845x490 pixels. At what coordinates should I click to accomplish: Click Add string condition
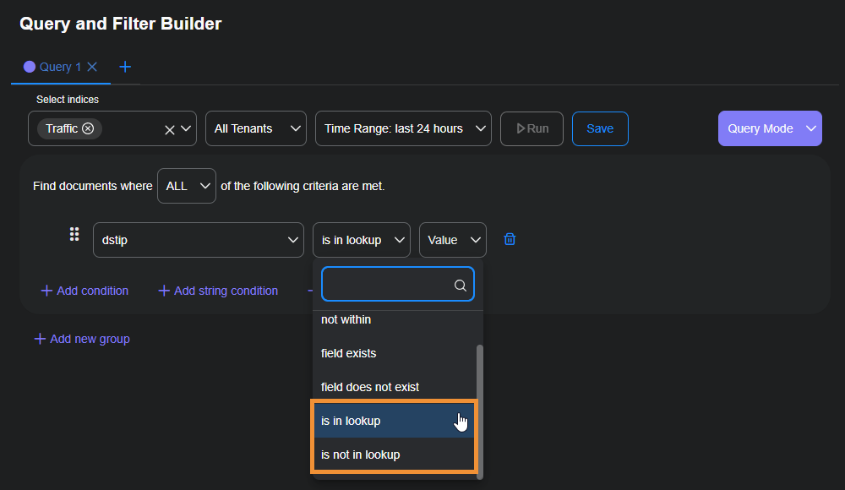[218, 291]
